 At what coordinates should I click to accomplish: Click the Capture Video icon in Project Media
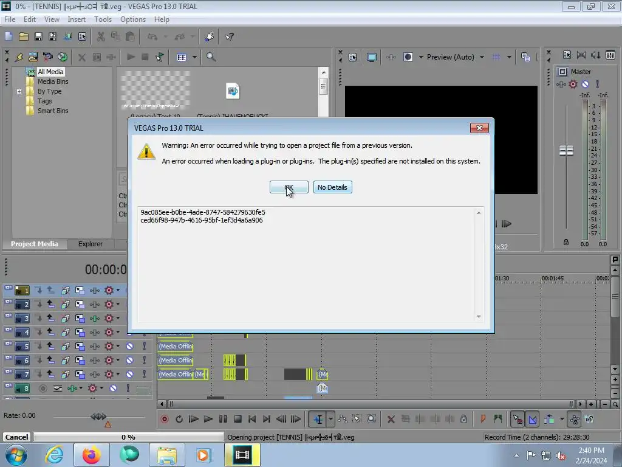point(47,57)
